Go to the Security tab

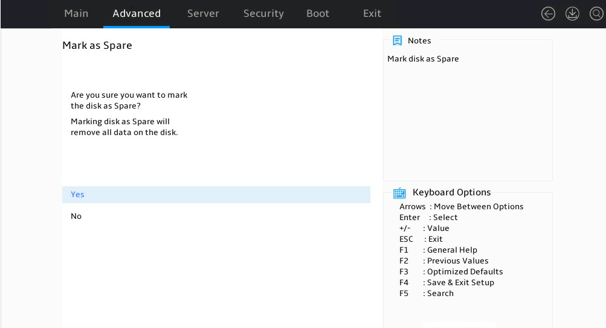pos(263,13)
